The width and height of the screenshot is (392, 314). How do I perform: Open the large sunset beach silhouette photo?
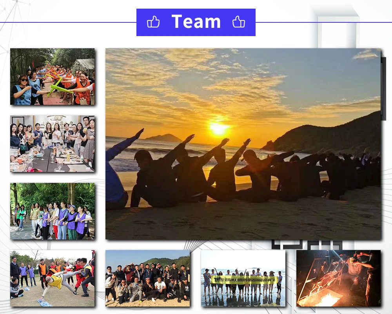pos(243,144)
